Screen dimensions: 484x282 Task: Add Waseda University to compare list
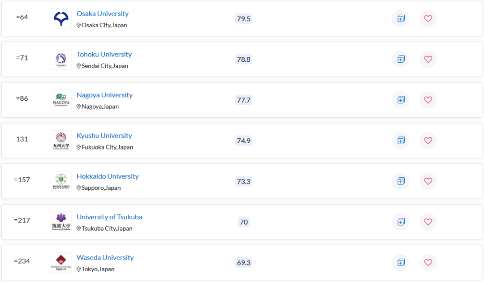pos(400,263)
